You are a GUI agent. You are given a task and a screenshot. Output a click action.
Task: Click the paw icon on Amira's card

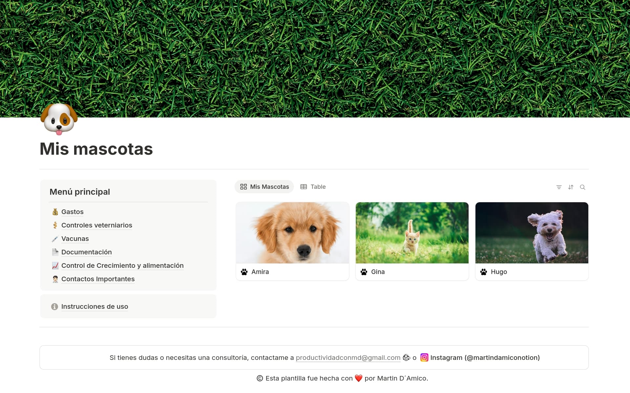(244, 272)
